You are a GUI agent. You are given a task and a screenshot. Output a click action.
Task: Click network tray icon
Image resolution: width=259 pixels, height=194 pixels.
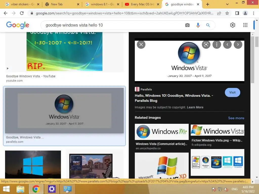point(220,189)
